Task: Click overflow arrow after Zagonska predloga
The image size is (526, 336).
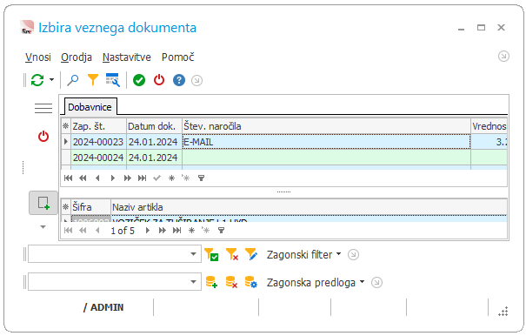Action: 376,283
